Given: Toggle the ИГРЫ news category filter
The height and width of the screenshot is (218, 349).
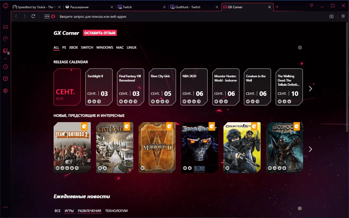Looking at the screenshot, I should 69,211.
